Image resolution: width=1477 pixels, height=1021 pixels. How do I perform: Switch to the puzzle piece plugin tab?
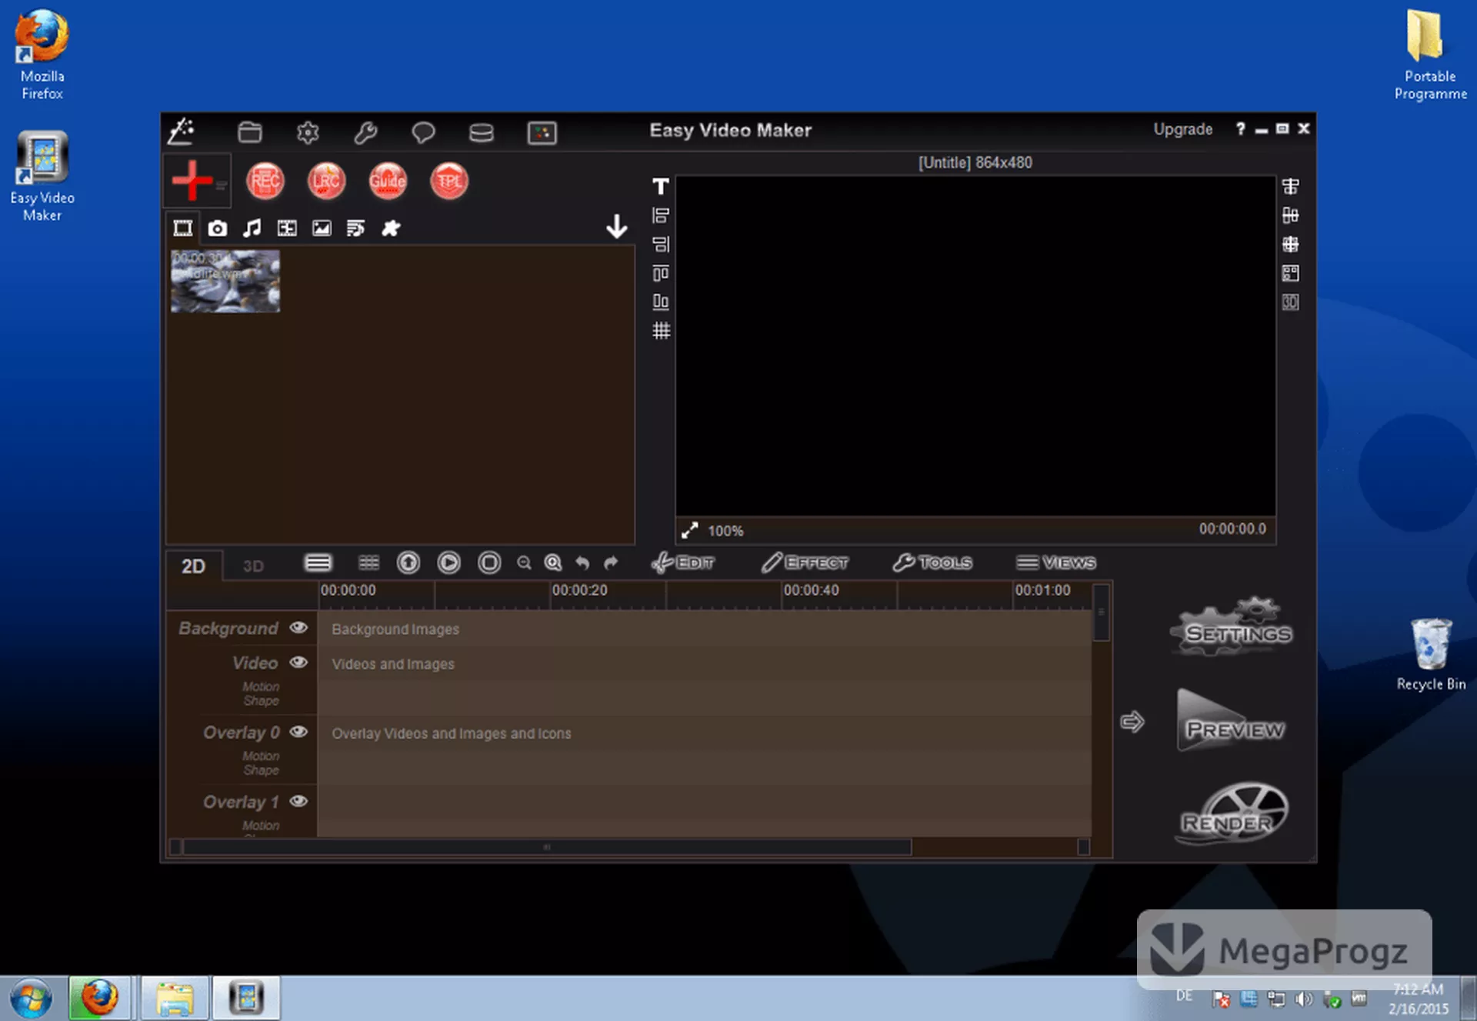(x=391, y=228)
